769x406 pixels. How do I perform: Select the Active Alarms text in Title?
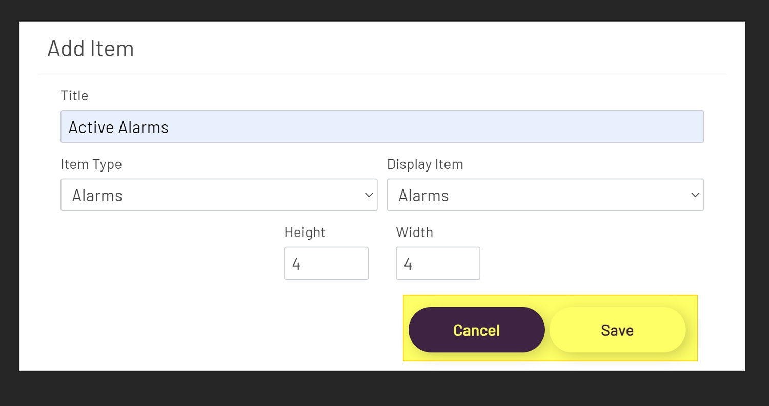[x=118, y=127]
